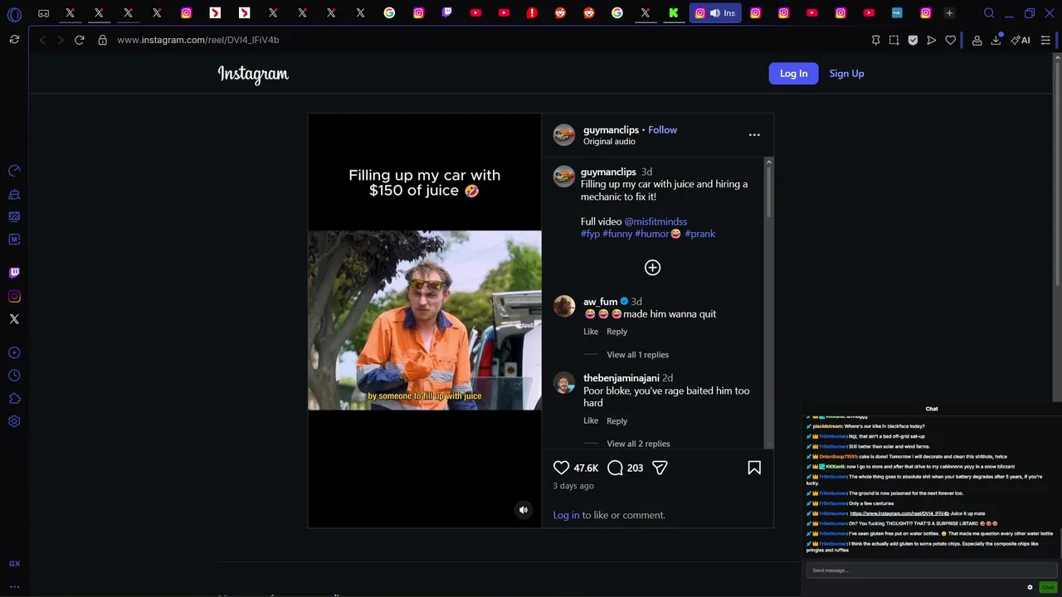This screenshot has width=1062, height=597.
Task: Click the Send message input field
Action: coord(931,570)
